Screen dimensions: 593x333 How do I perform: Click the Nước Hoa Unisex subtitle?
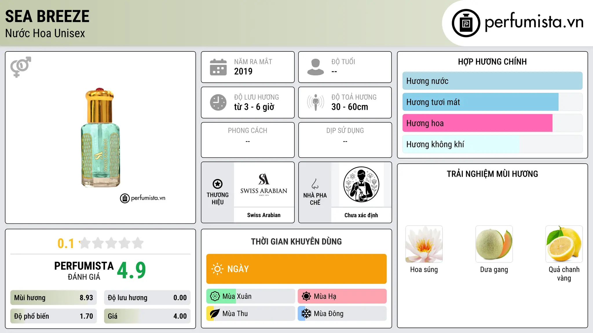[45, 34]
